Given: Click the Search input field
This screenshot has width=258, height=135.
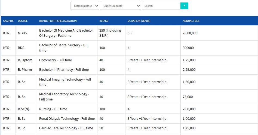Looking at the screenshot, I should (x=161, y=6).
